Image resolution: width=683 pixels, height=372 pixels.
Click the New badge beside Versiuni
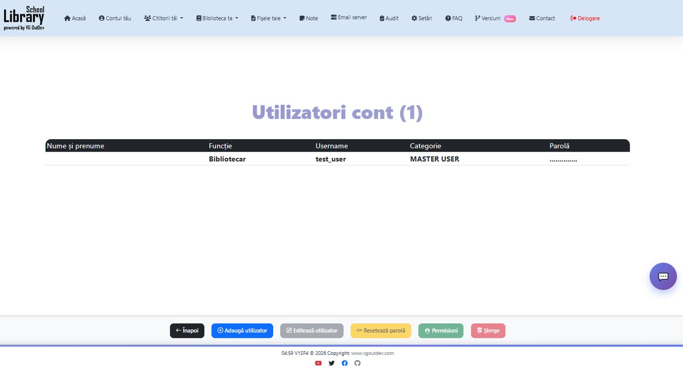click(x=510, y=19)
